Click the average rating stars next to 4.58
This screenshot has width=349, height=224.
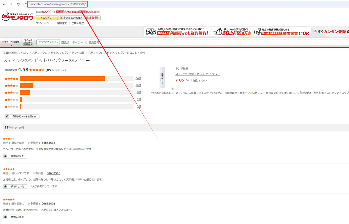point(37,70)
